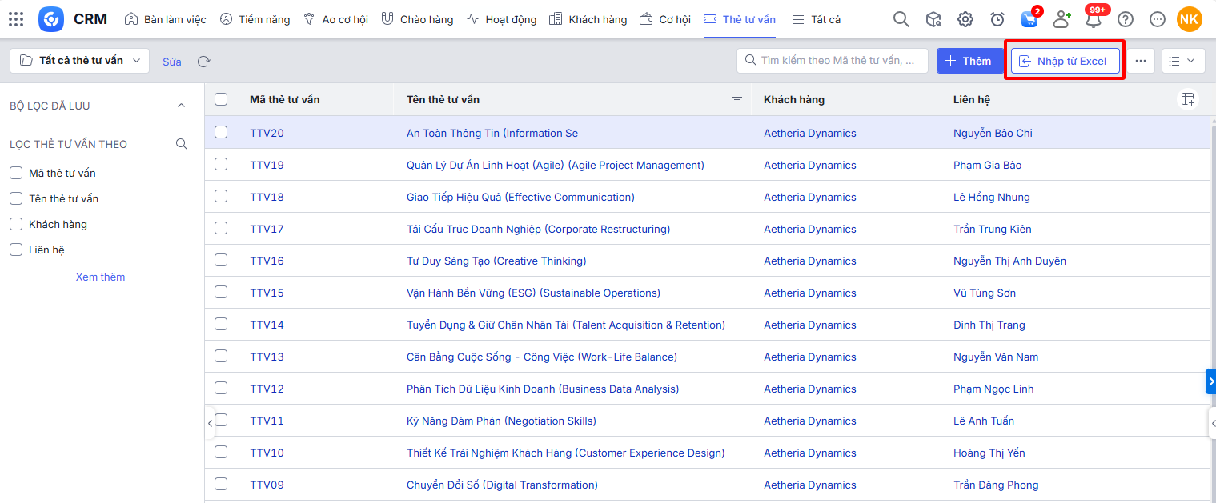The height and width of the screenshot is (503, 1216).
Task: Switch to the Khách hàng tab
Action: 588,19
